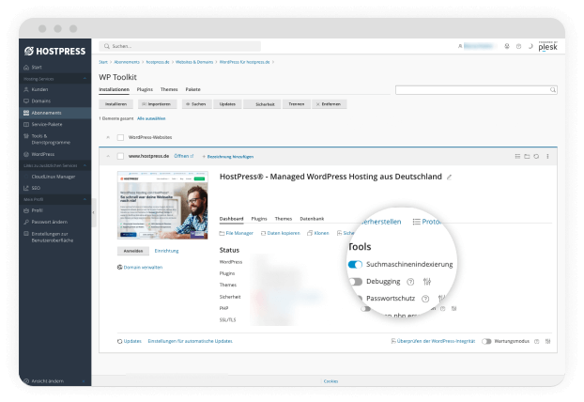The image size is (584, 402).
Task: Open Passwort ändern in sidebar
Action: [49, 222]
